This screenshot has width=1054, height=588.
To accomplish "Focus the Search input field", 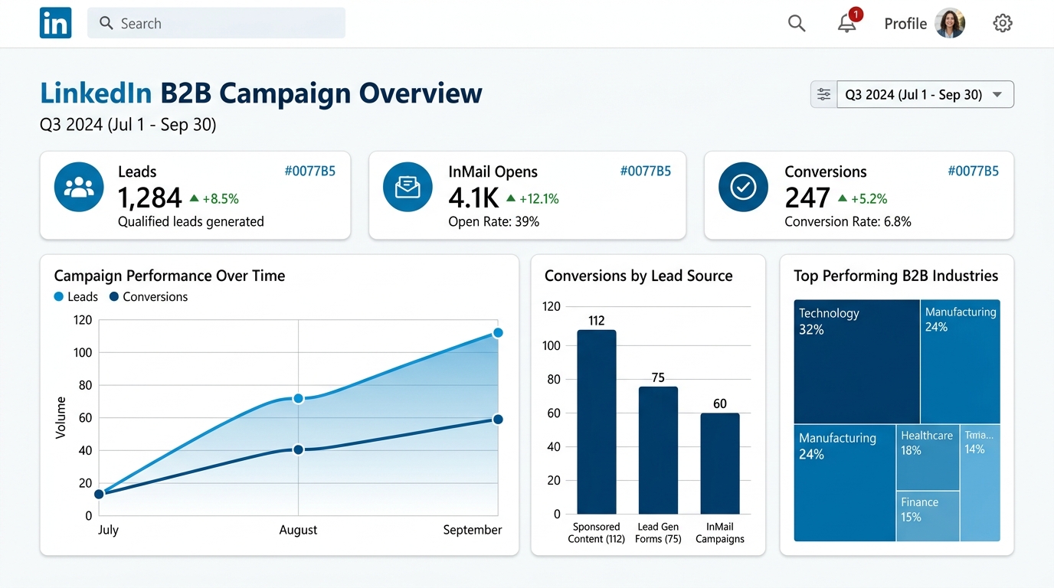I will pyautogui.click(x=216, y=23).
